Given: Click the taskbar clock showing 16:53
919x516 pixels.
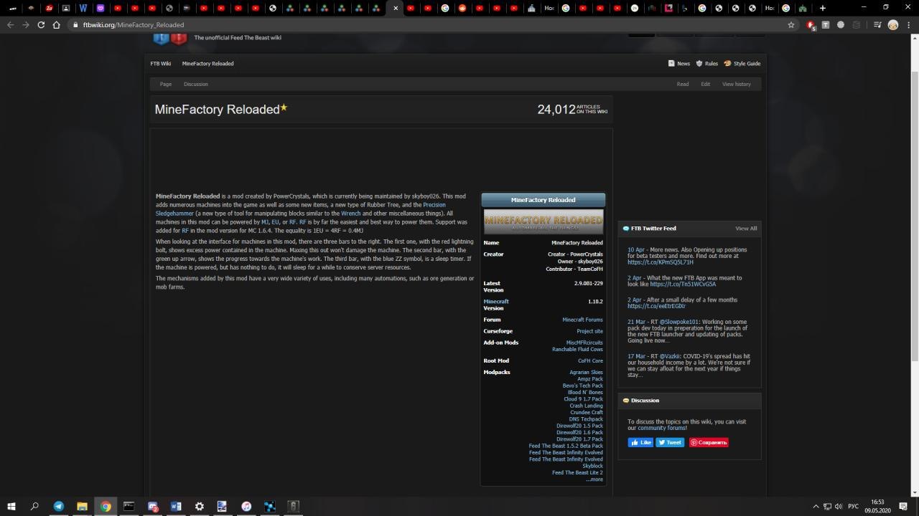Looking at the screenshot, I should (x=877, y=506).
